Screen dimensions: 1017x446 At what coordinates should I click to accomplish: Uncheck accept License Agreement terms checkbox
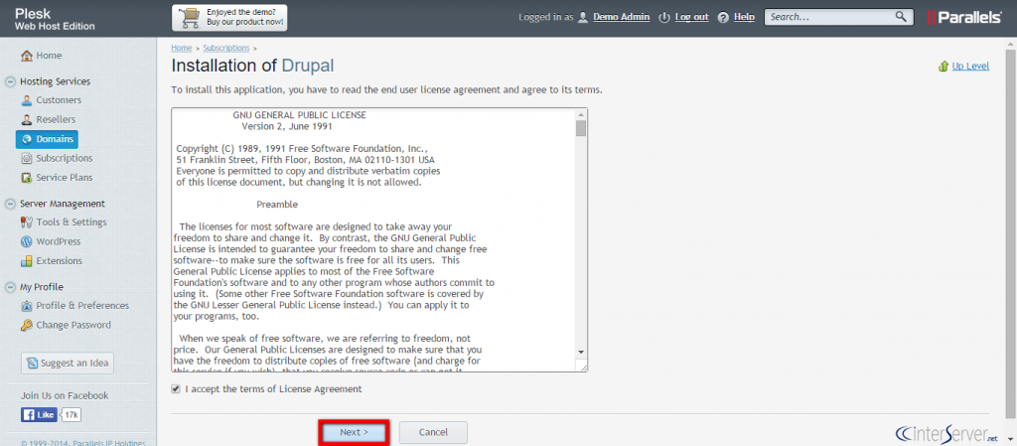(x=176, y=389)
